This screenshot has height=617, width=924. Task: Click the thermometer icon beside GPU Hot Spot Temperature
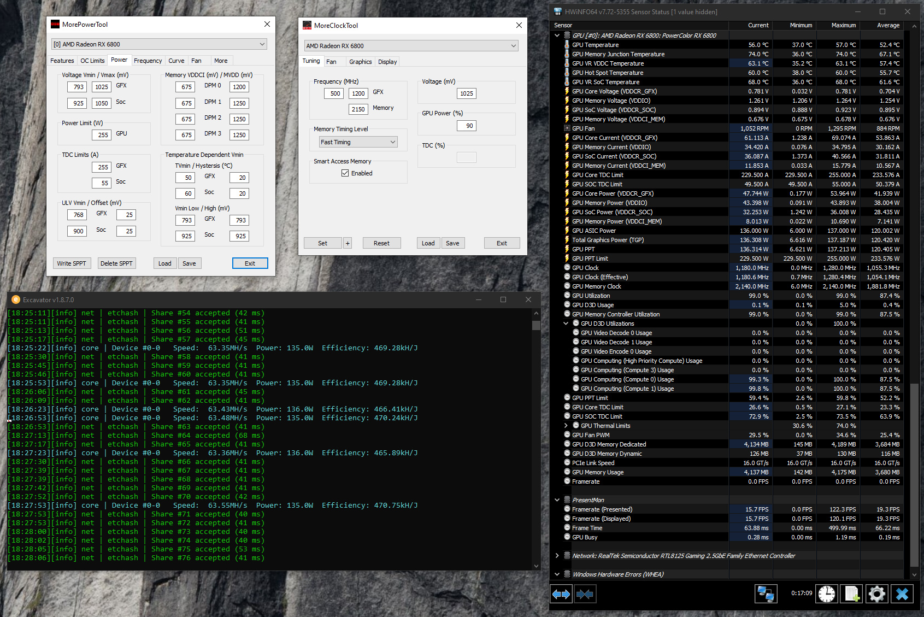point(567,73)
